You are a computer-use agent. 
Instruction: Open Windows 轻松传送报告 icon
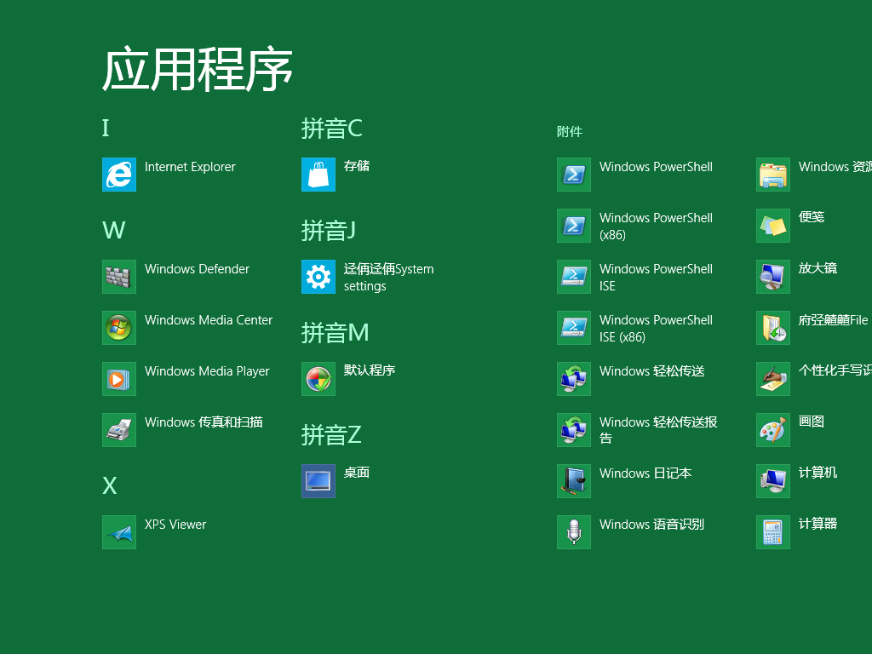coord(574,430)
